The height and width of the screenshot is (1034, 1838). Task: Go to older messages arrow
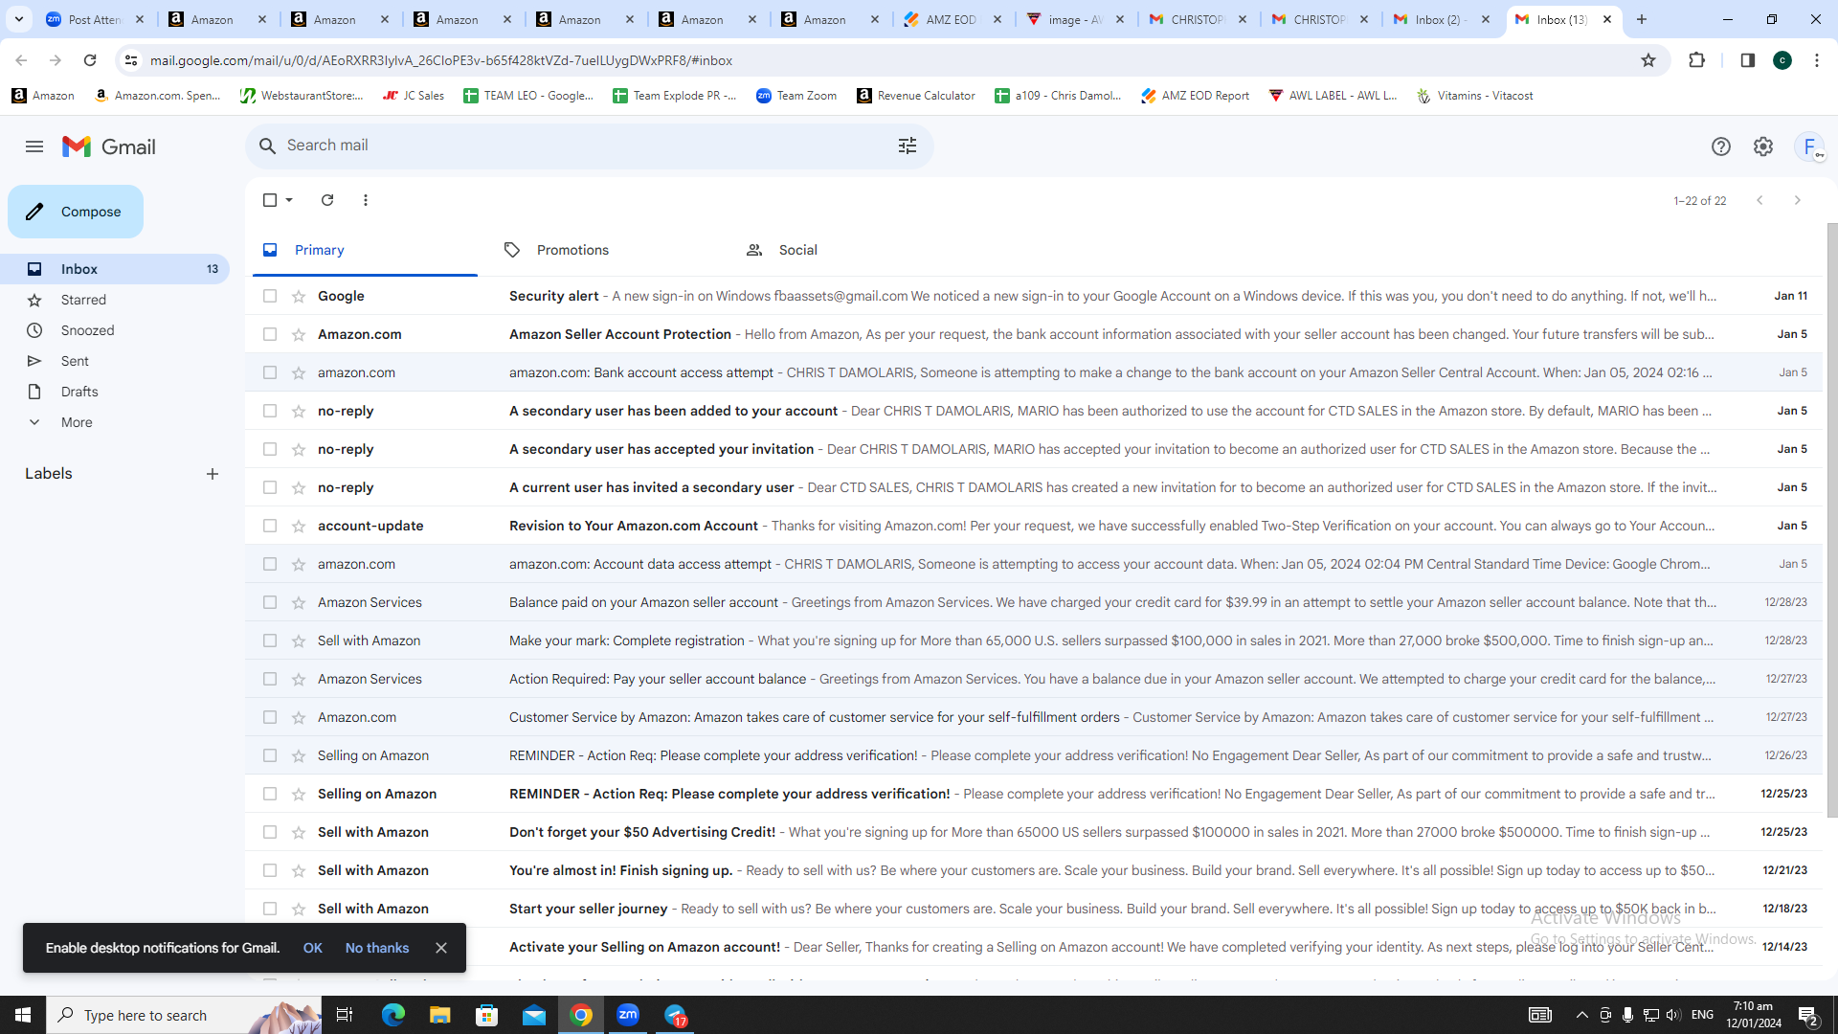pos(1797,200)
